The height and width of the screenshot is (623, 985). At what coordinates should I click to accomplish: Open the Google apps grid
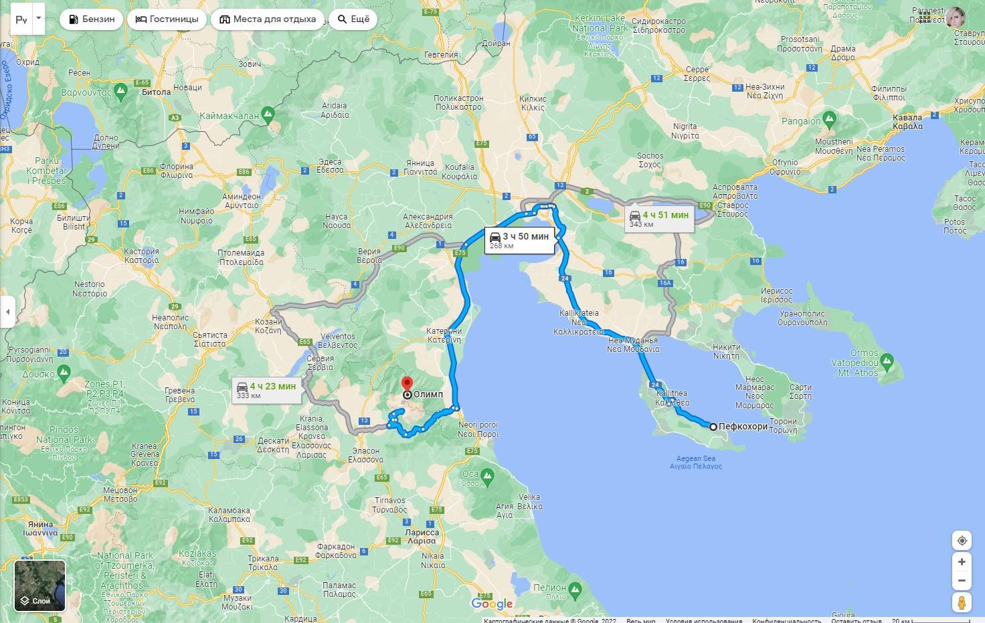point(924,19)
